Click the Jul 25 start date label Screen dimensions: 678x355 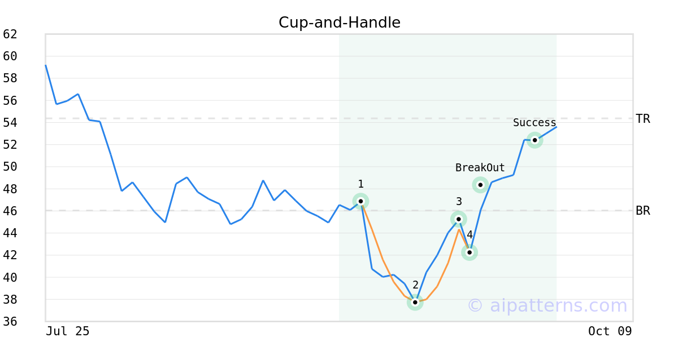click(x=67, y=331)
